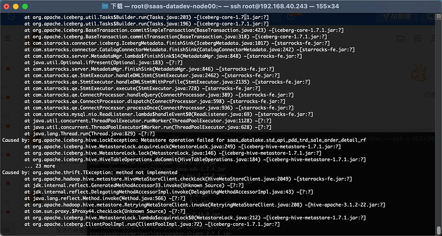The image size is (442, 236).
Task: Minimize the terminal with yellow button
Action: tap(16, 6)
